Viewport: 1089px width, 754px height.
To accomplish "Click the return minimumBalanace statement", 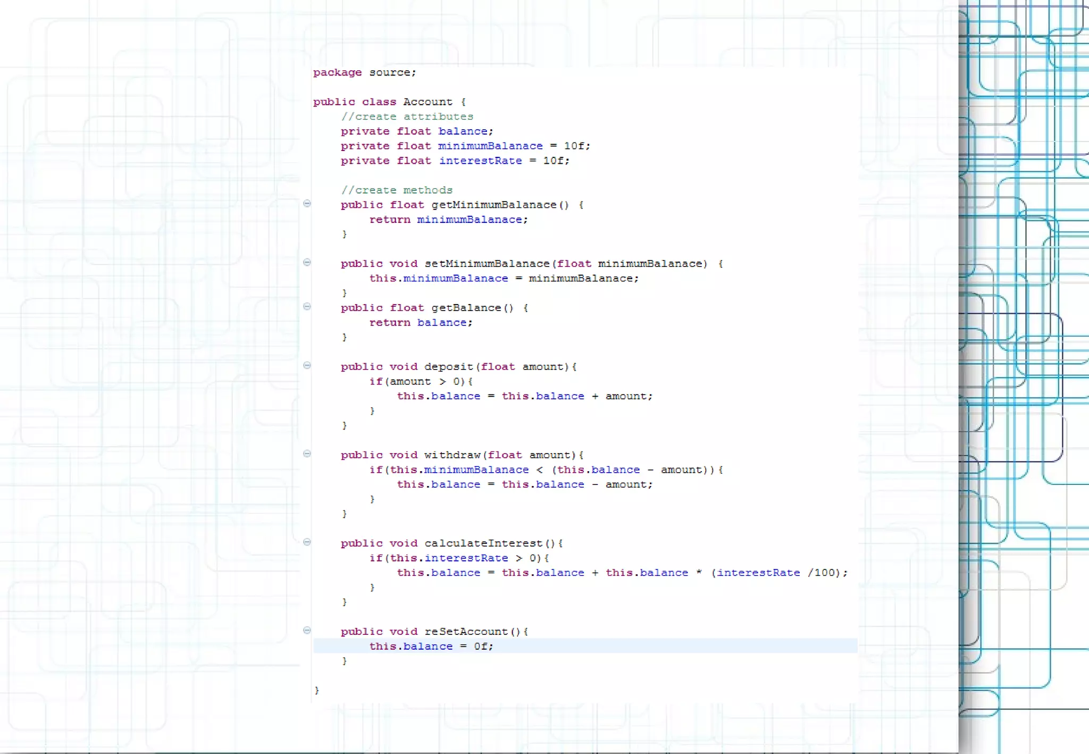I will (448, 220).
